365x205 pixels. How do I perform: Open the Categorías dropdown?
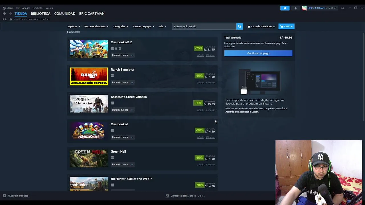tap(121, 26)
